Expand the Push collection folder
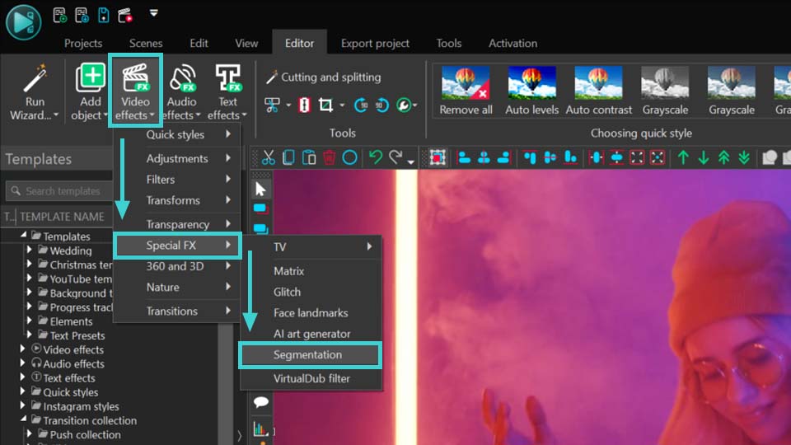Screen dimensions: 791x445 (x=30, y=433)
